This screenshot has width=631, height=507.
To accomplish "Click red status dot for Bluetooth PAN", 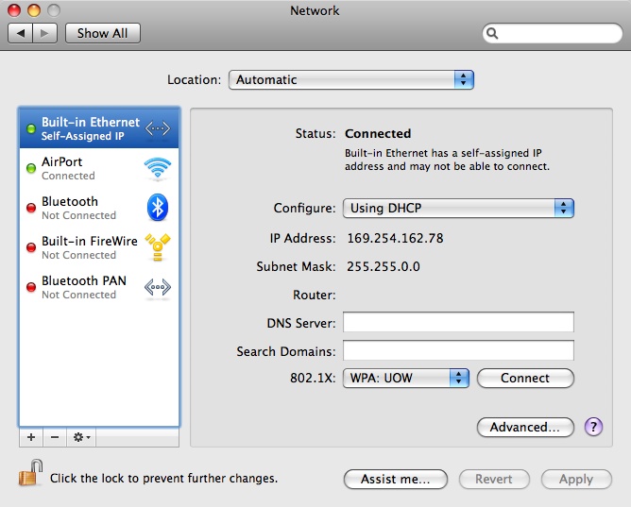I will tap(31, 287).
